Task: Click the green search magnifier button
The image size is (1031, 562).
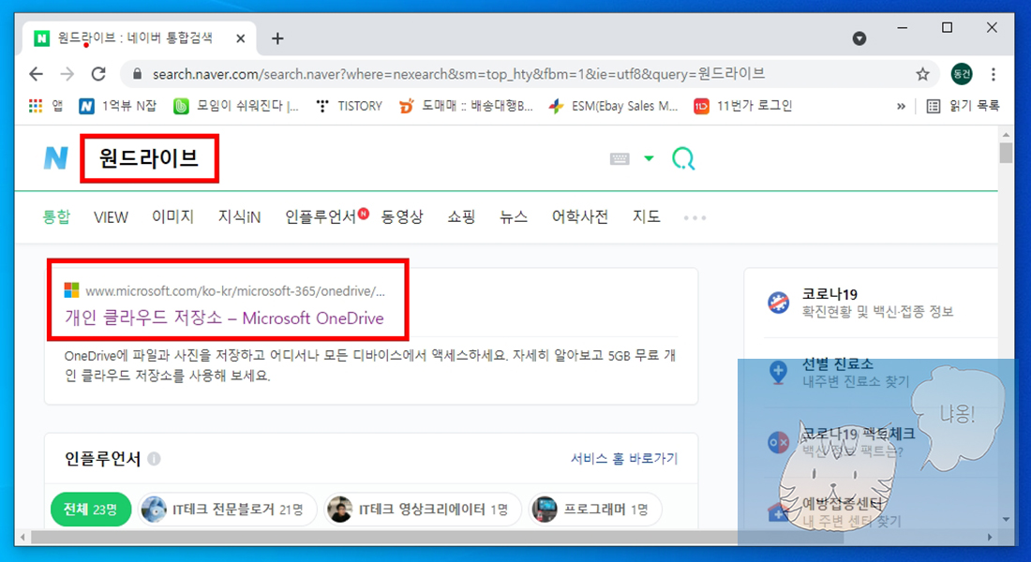Action: click(683, 158)
